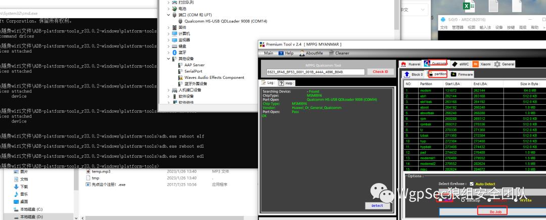Show the Help tab beside Log
This screenshot has width=546, height=220.
(286, 83)
